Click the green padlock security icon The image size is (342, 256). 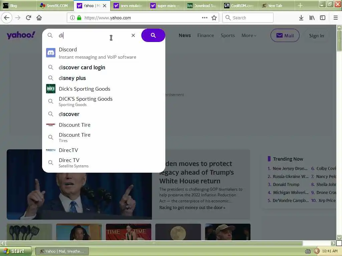[79, 18]
